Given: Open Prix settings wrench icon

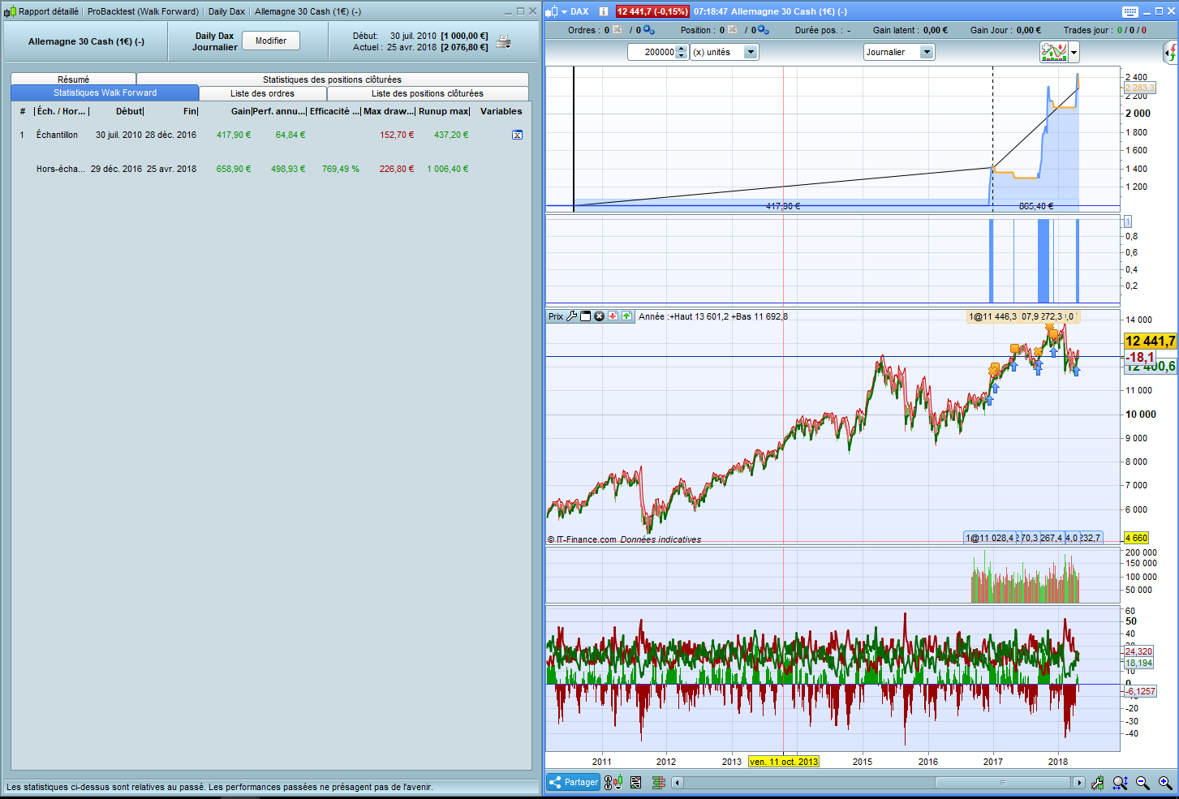Looking at the screenshot, I should pyautogui.click(x=572, y=316).
